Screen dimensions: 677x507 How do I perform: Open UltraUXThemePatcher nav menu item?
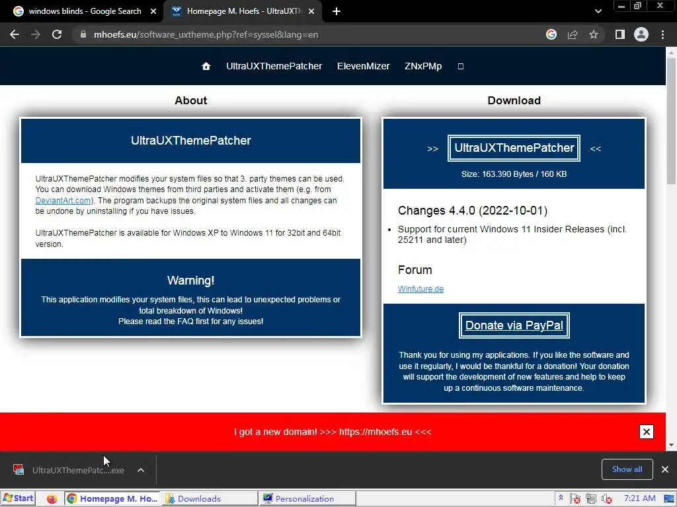[274, 66]
